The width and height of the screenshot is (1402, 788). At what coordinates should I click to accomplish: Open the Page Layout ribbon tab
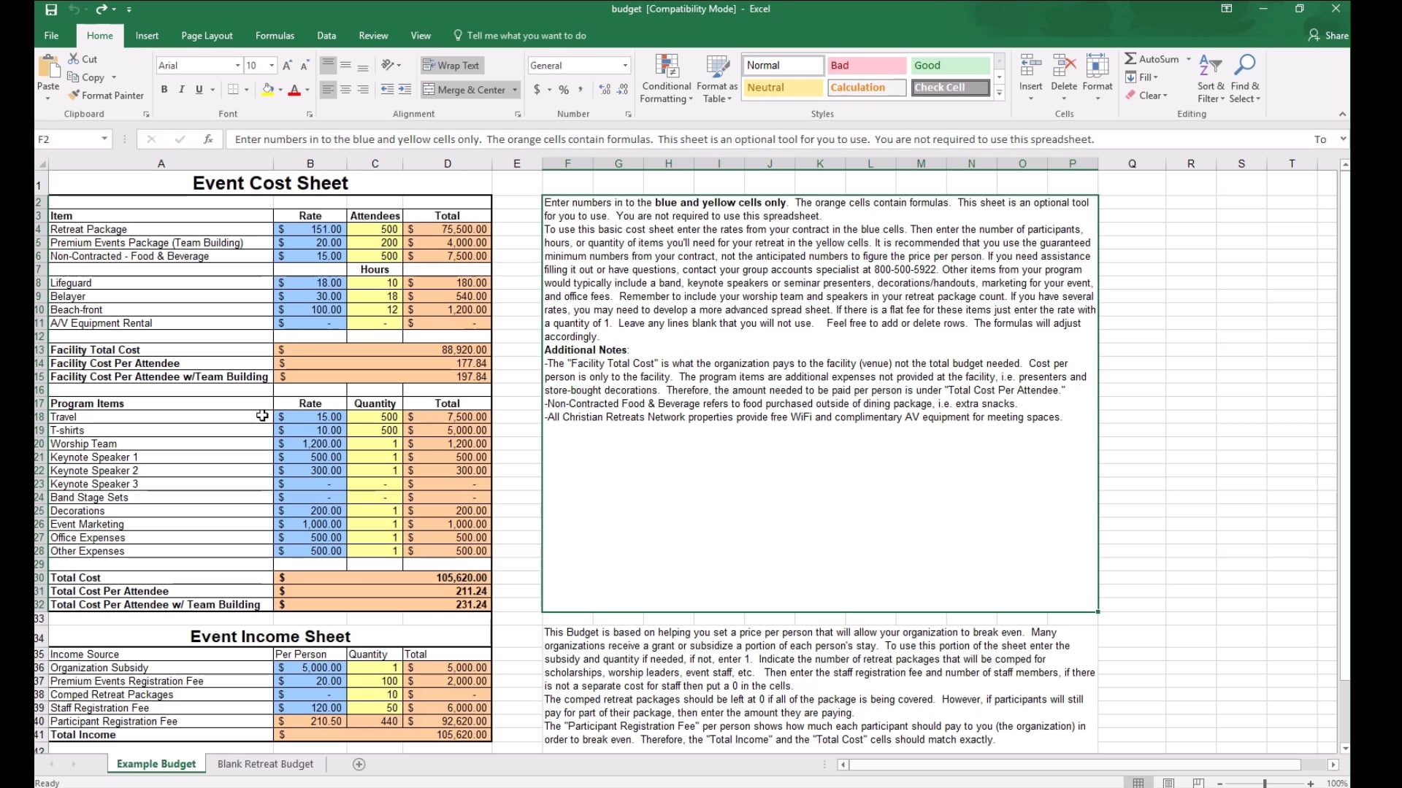[x=207, y=36]
